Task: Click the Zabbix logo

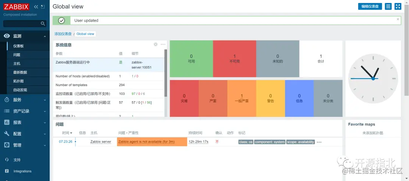Action: [x=16, y=7]
